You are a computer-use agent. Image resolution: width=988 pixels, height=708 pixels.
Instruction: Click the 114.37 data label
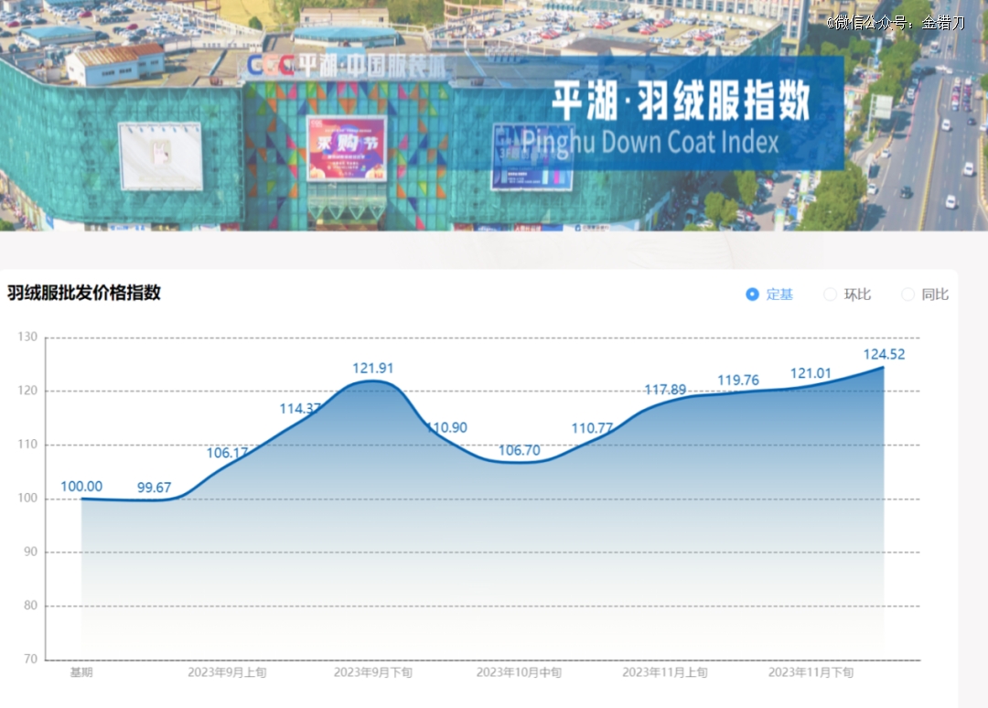[x=301, y=409]
